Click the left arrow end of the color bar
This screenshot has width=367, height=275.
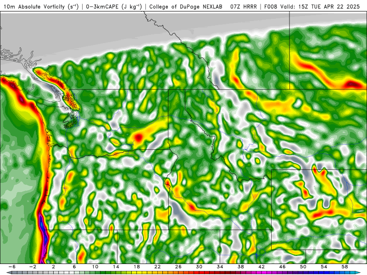click(9, 273)
